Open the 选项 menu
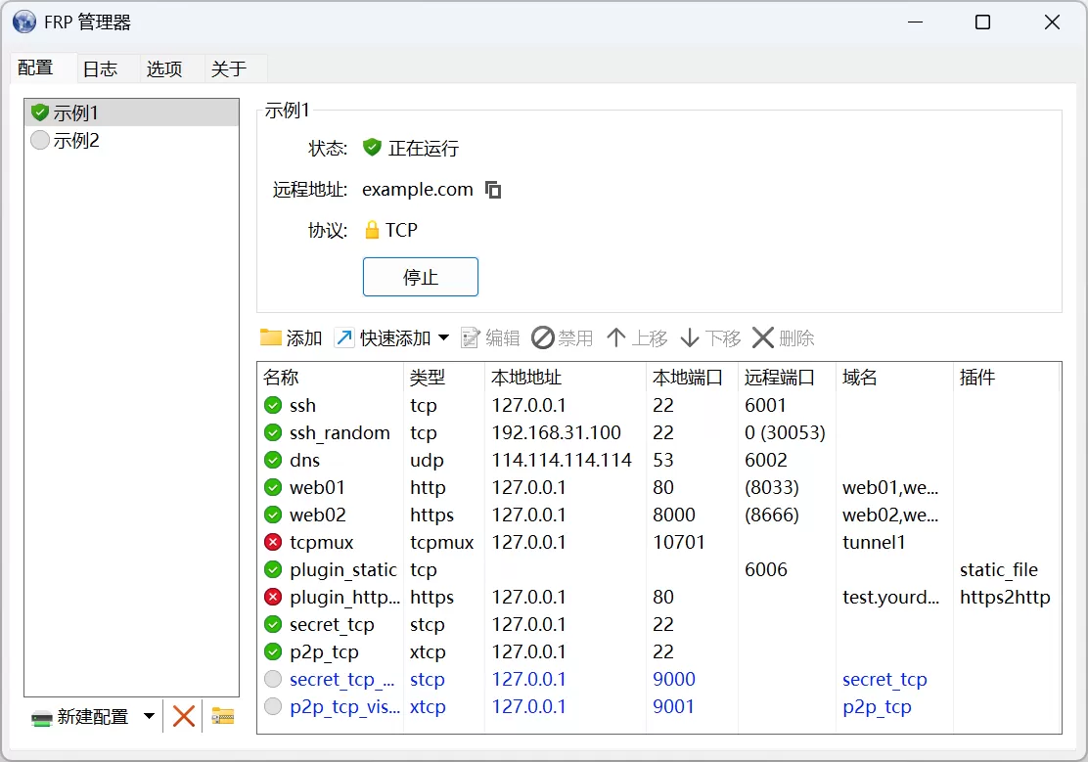This screenshot has width=1088, height=762. (x=164, y=68)
